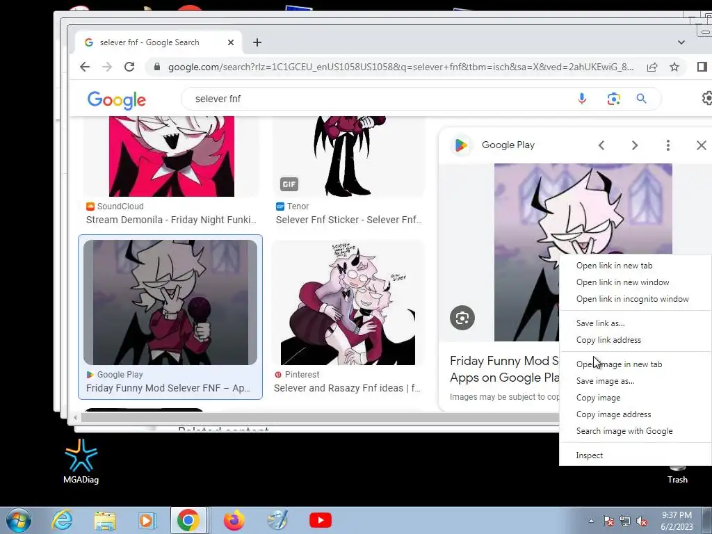The width and height of the screenshot is (712, 534).
Task: Open Google quick settings gear
Action: (x=707, y=98)
